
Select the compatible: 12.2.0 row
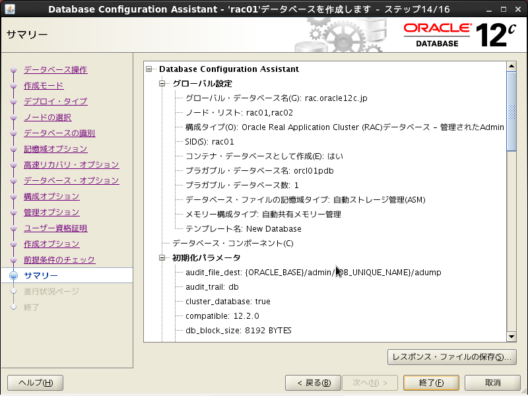(222, 316)
